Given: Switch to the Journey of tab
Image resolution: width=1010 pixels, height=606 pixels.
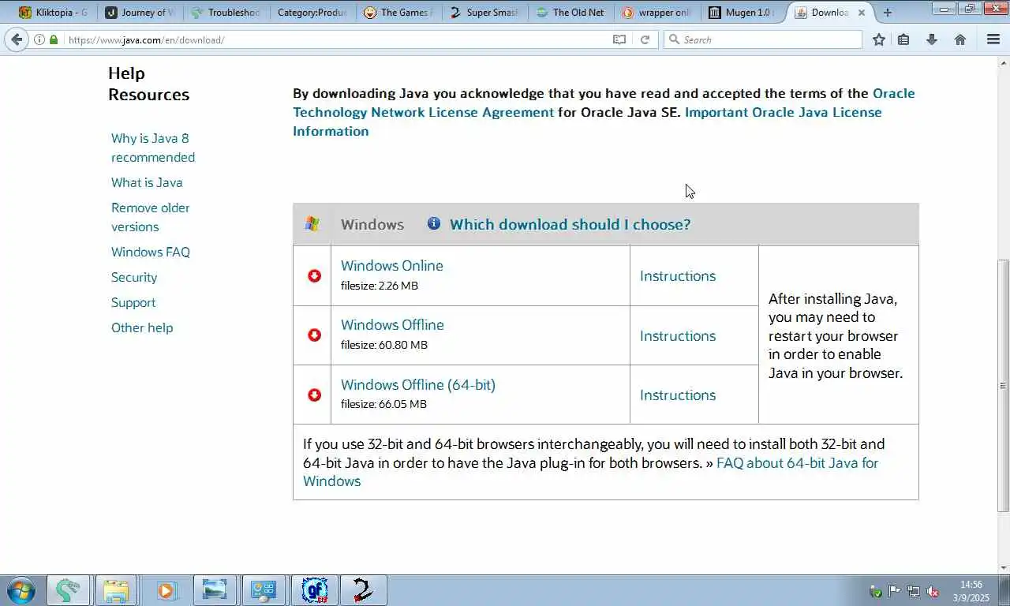Looking at the screenshot, I should click(x=140, y=13).
